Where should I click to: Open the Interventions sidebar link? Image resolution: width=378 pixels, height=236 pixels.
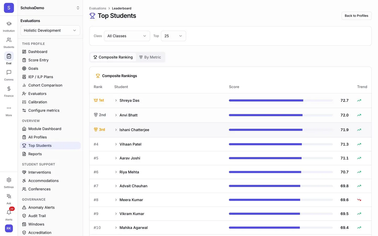pos(50,172)
